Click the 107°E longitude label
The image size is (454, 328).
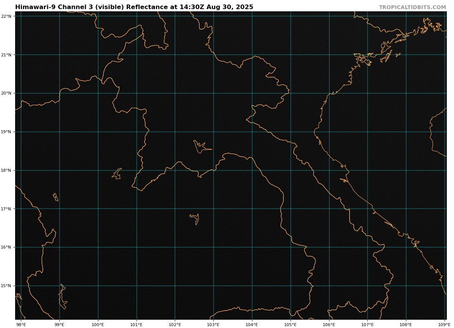(367, 325)
